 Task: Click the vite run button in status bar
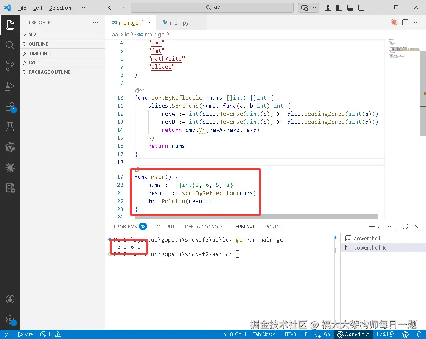coord(25,334)
